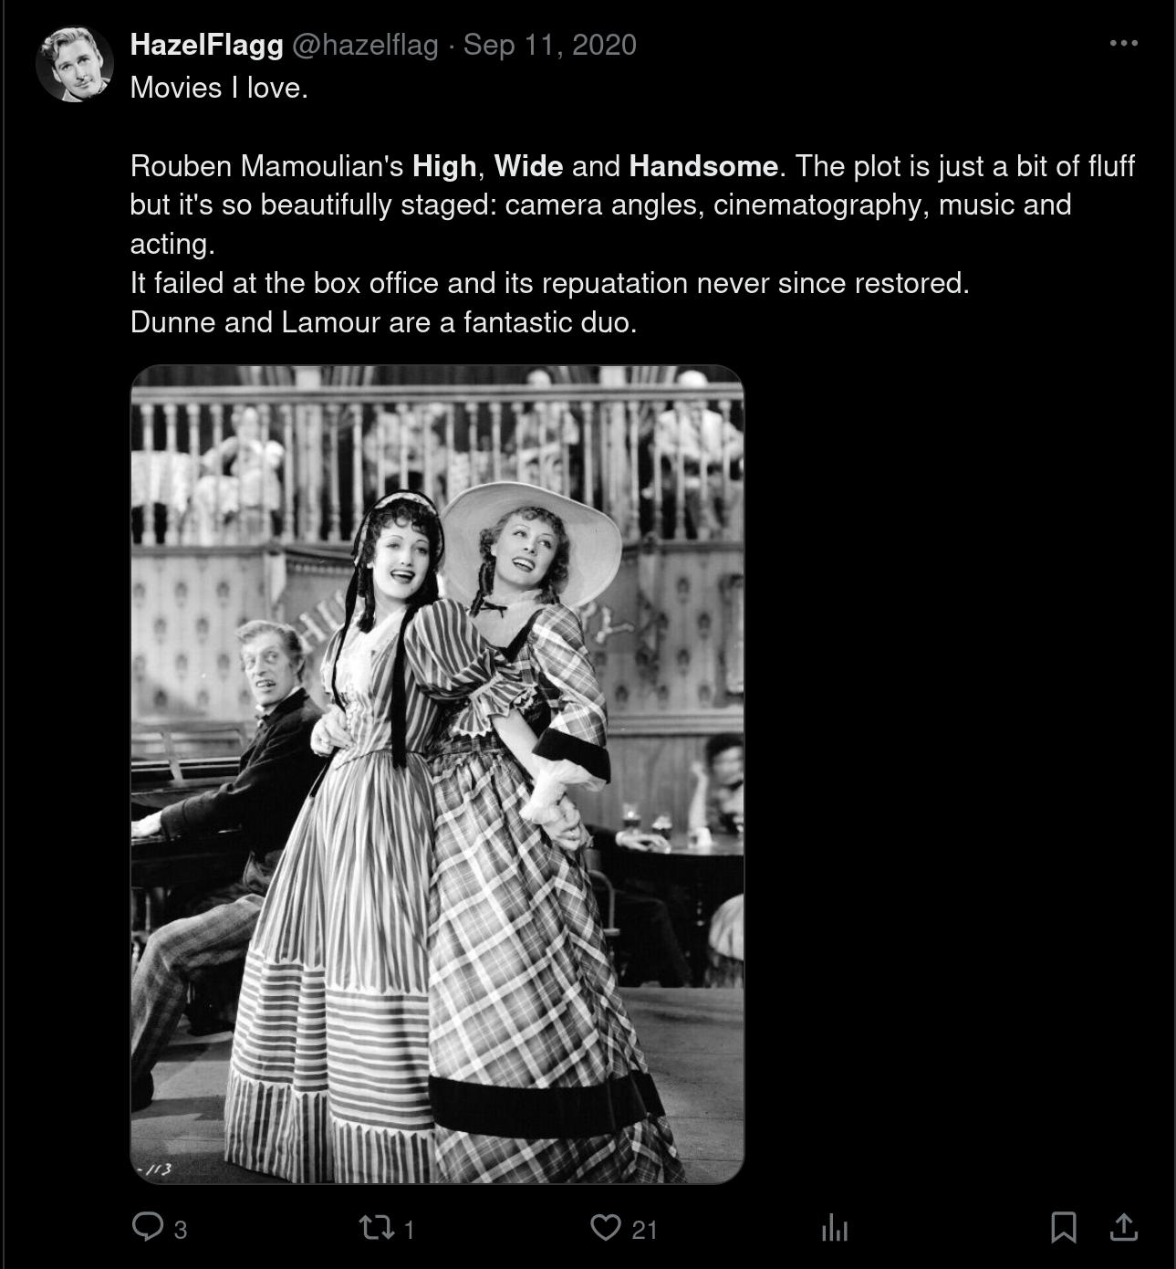The width and height of the screenshot is (1176, 1269).
Task: Click the bold word High in the tweet
Action: (x=444, y=166)
